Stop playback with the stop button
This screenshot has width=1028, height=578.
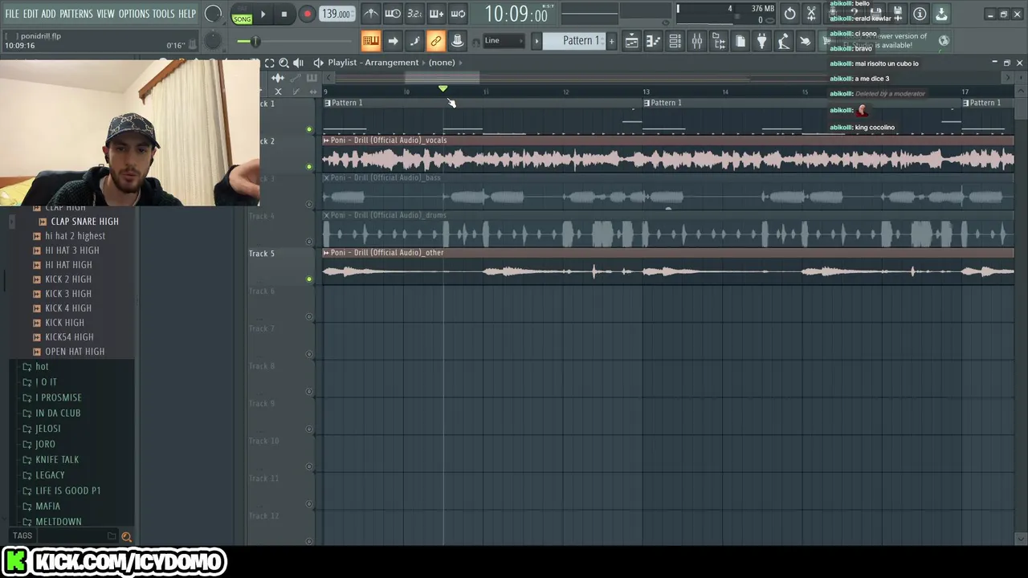[x=284, y=14]
